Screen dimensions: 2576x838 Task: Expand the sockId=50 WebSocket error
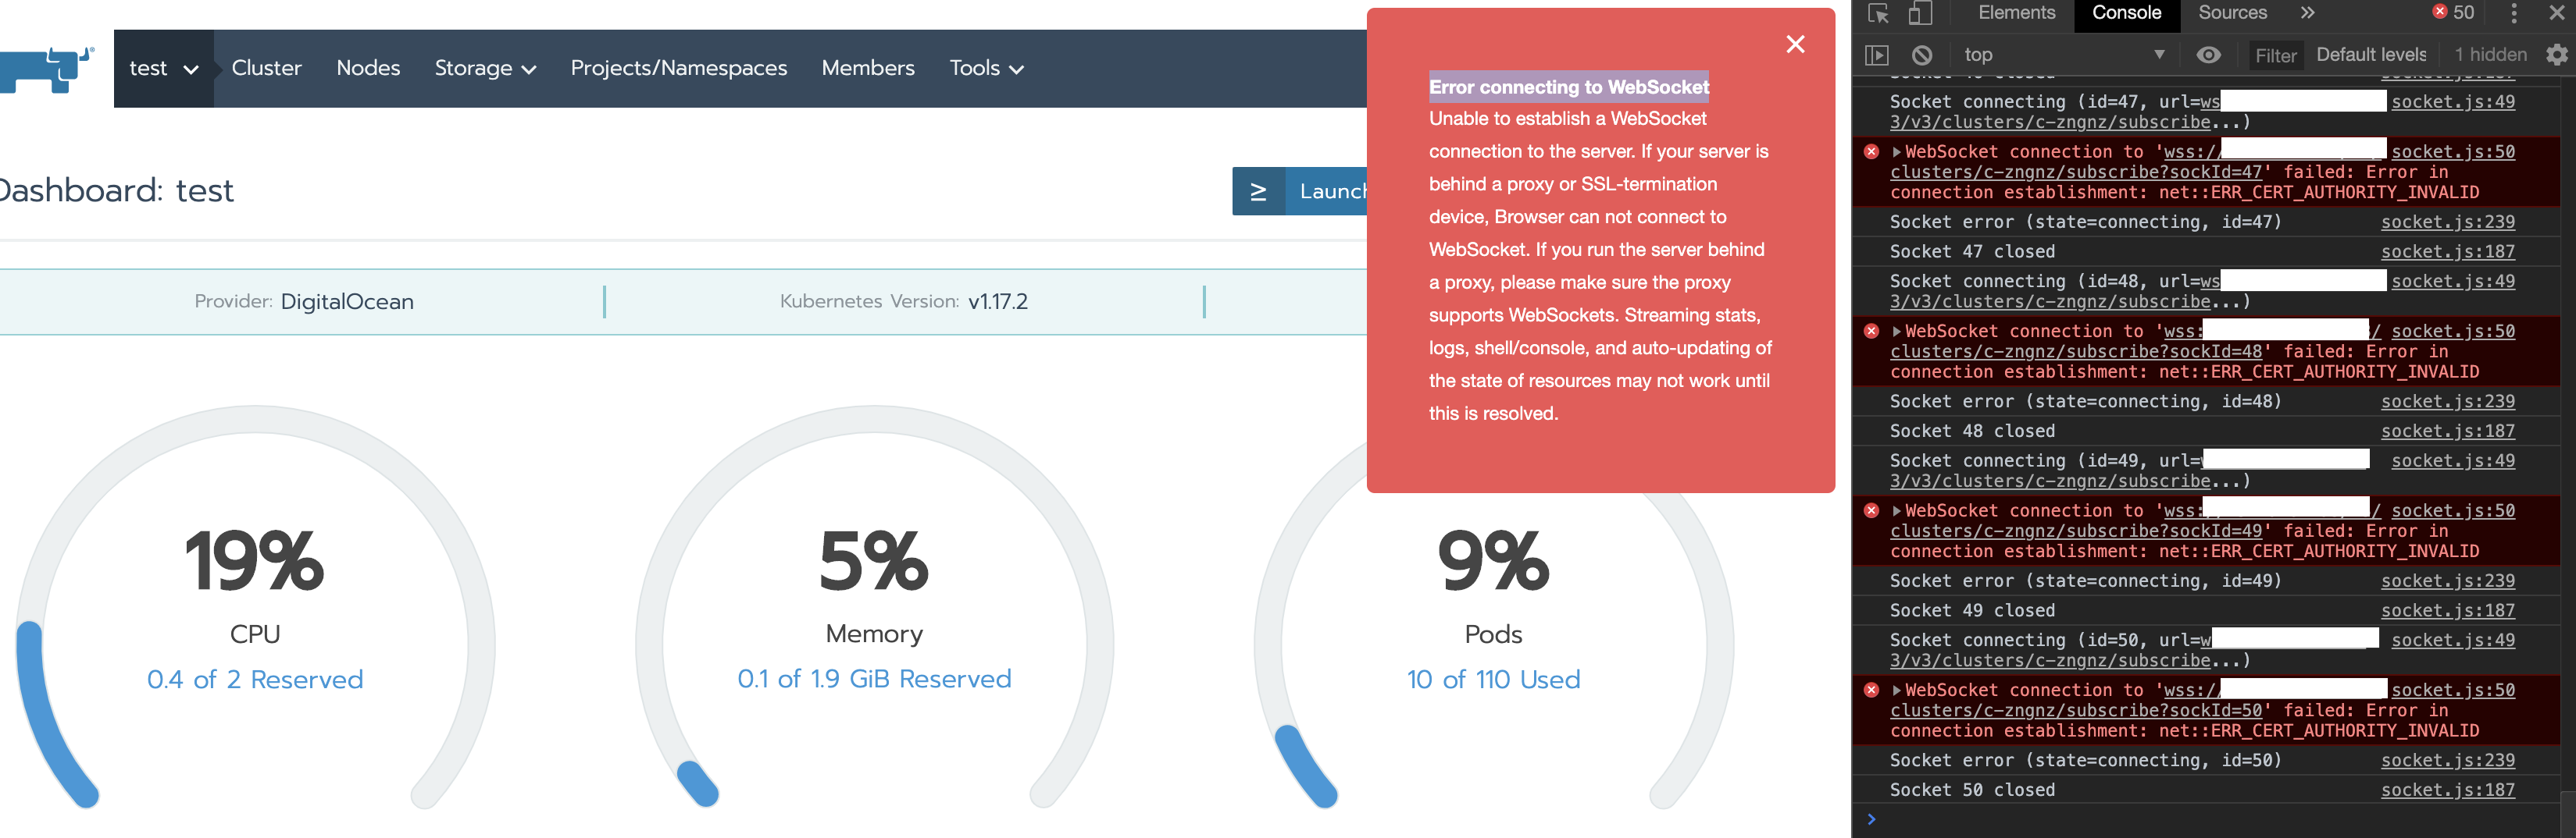[x=1896, y=691]
